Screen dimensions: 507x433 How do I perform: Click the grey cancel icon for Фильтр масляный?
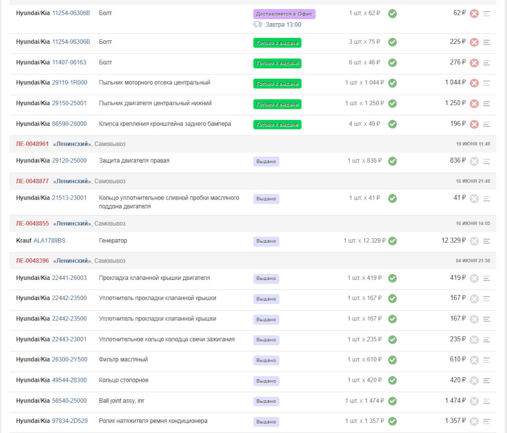[x=474, y=360]
